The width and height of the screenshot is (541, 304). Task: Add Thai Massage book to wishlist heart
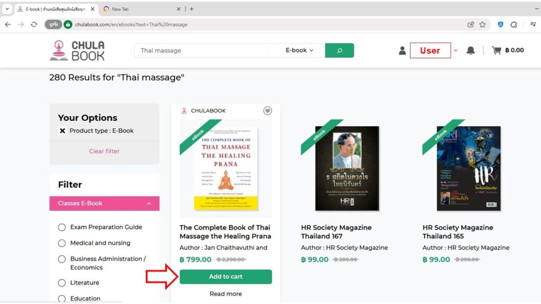[267, 111]
